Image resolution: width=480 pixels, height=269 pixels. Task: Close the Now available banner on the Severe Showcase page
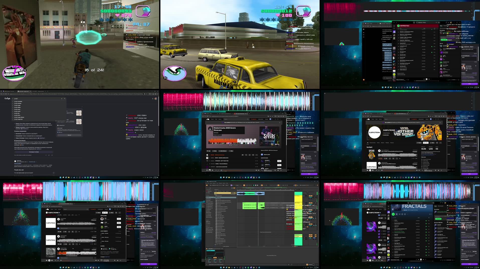280,123
